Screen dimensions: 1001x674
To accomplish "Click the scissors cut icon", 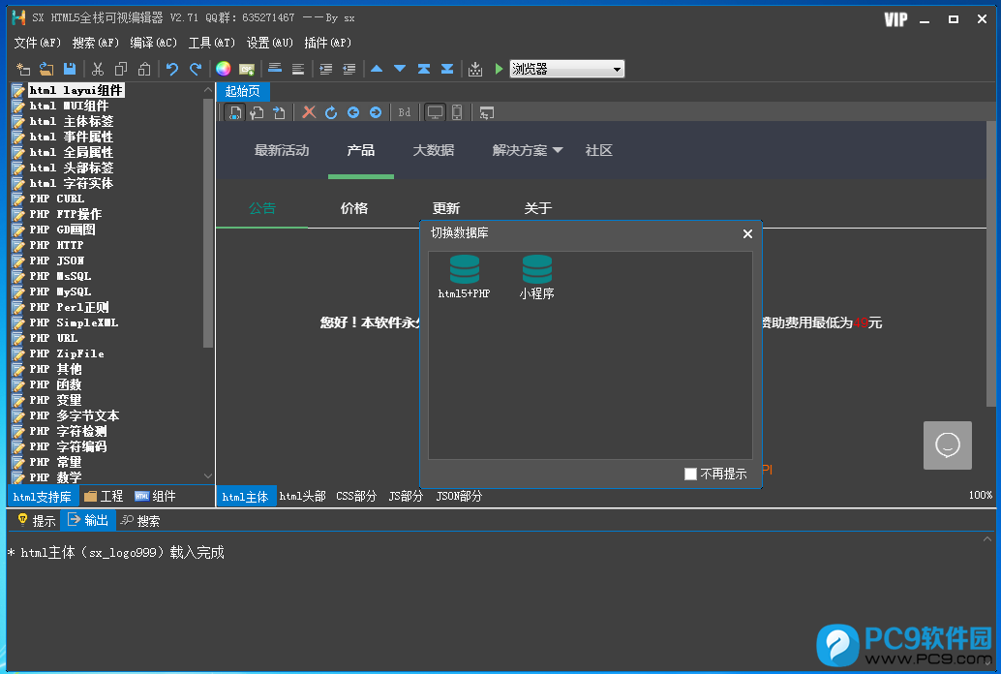I will pos(98,69).
